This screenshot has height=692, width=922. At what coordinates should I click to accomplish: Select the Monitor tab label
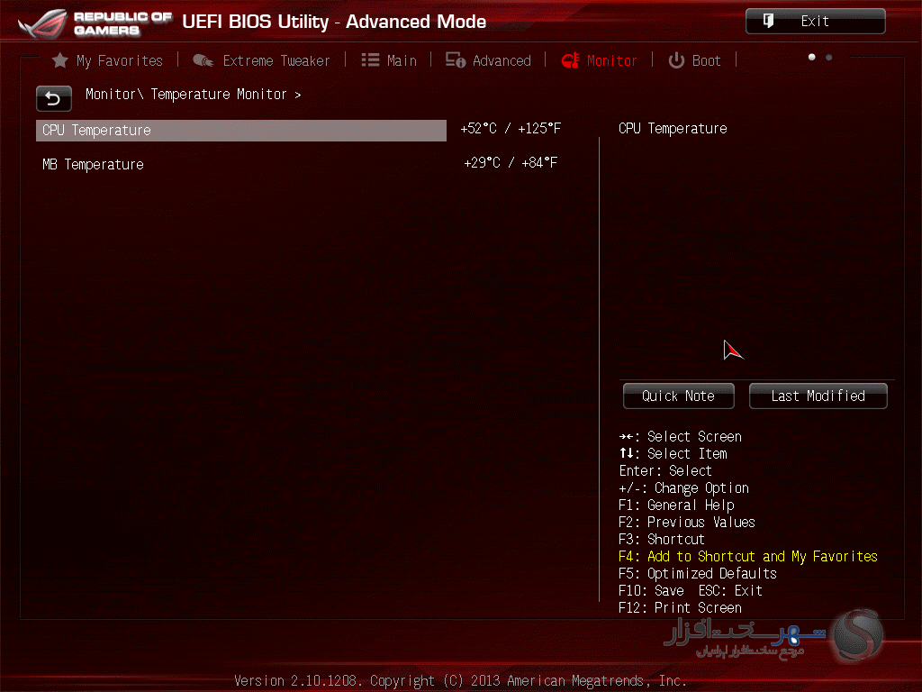click(611, 60)
